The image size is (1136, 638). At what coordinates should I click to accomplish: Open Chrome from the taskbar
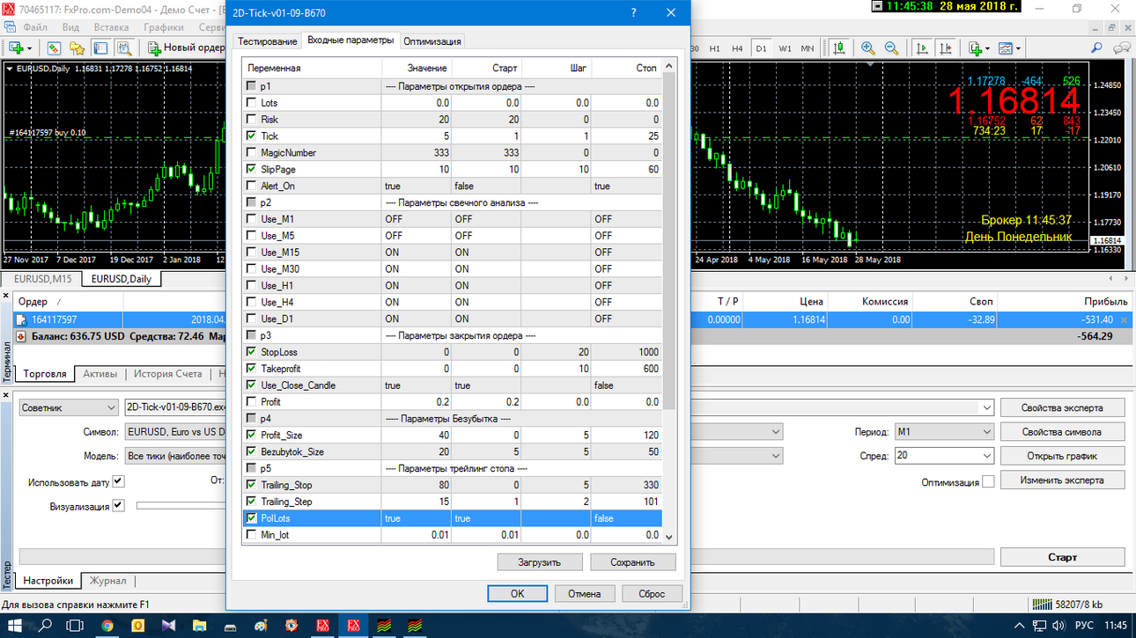(107, 626)
